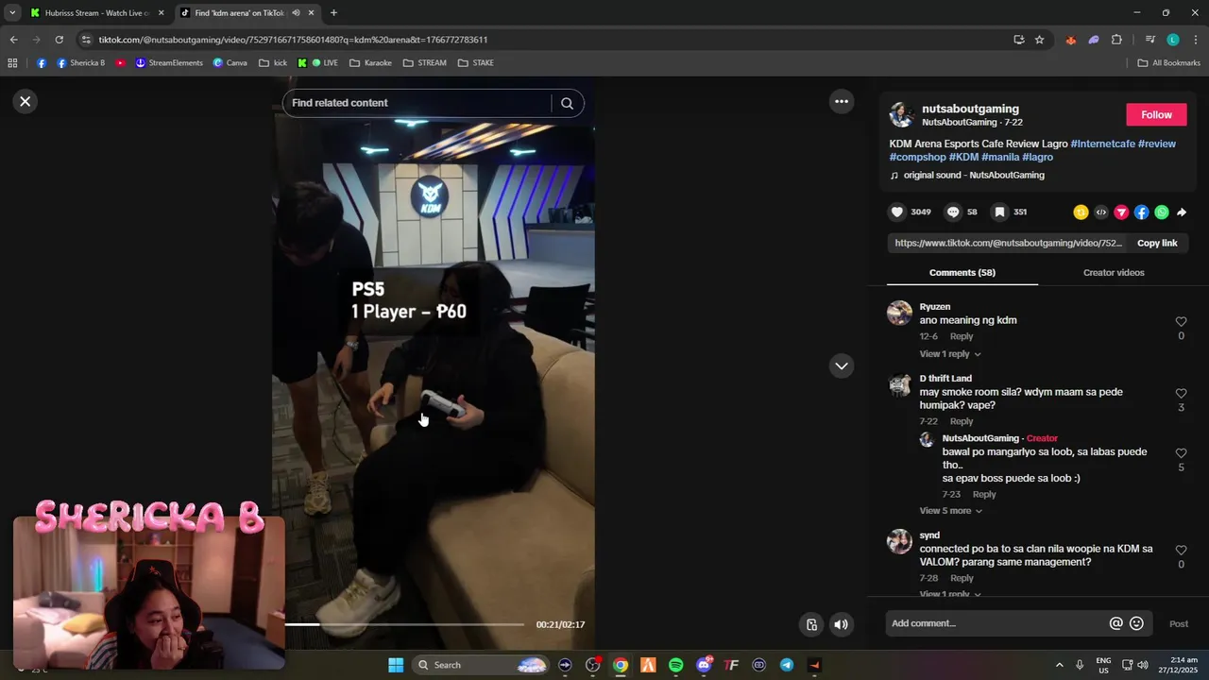Reply to the NutsAboutGaming creator comment
The width and height of the screenshot is (1209, 680).
[x=984, y=494]
